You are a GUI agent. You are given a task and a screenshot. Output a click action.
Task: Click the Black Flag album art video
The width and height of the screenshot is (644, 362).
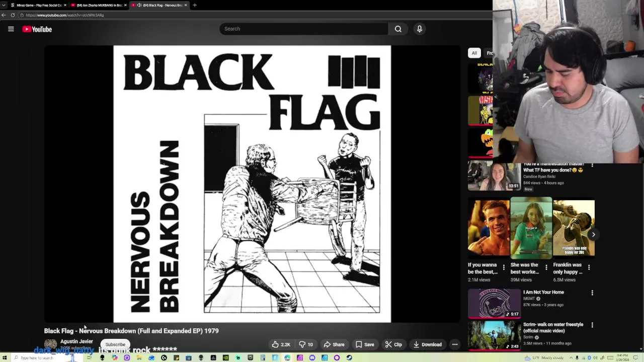coord(252,184)
